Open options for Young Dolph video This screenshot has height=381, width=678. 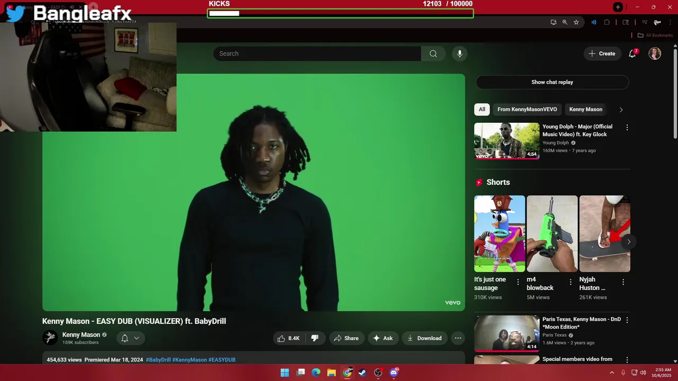627,128
